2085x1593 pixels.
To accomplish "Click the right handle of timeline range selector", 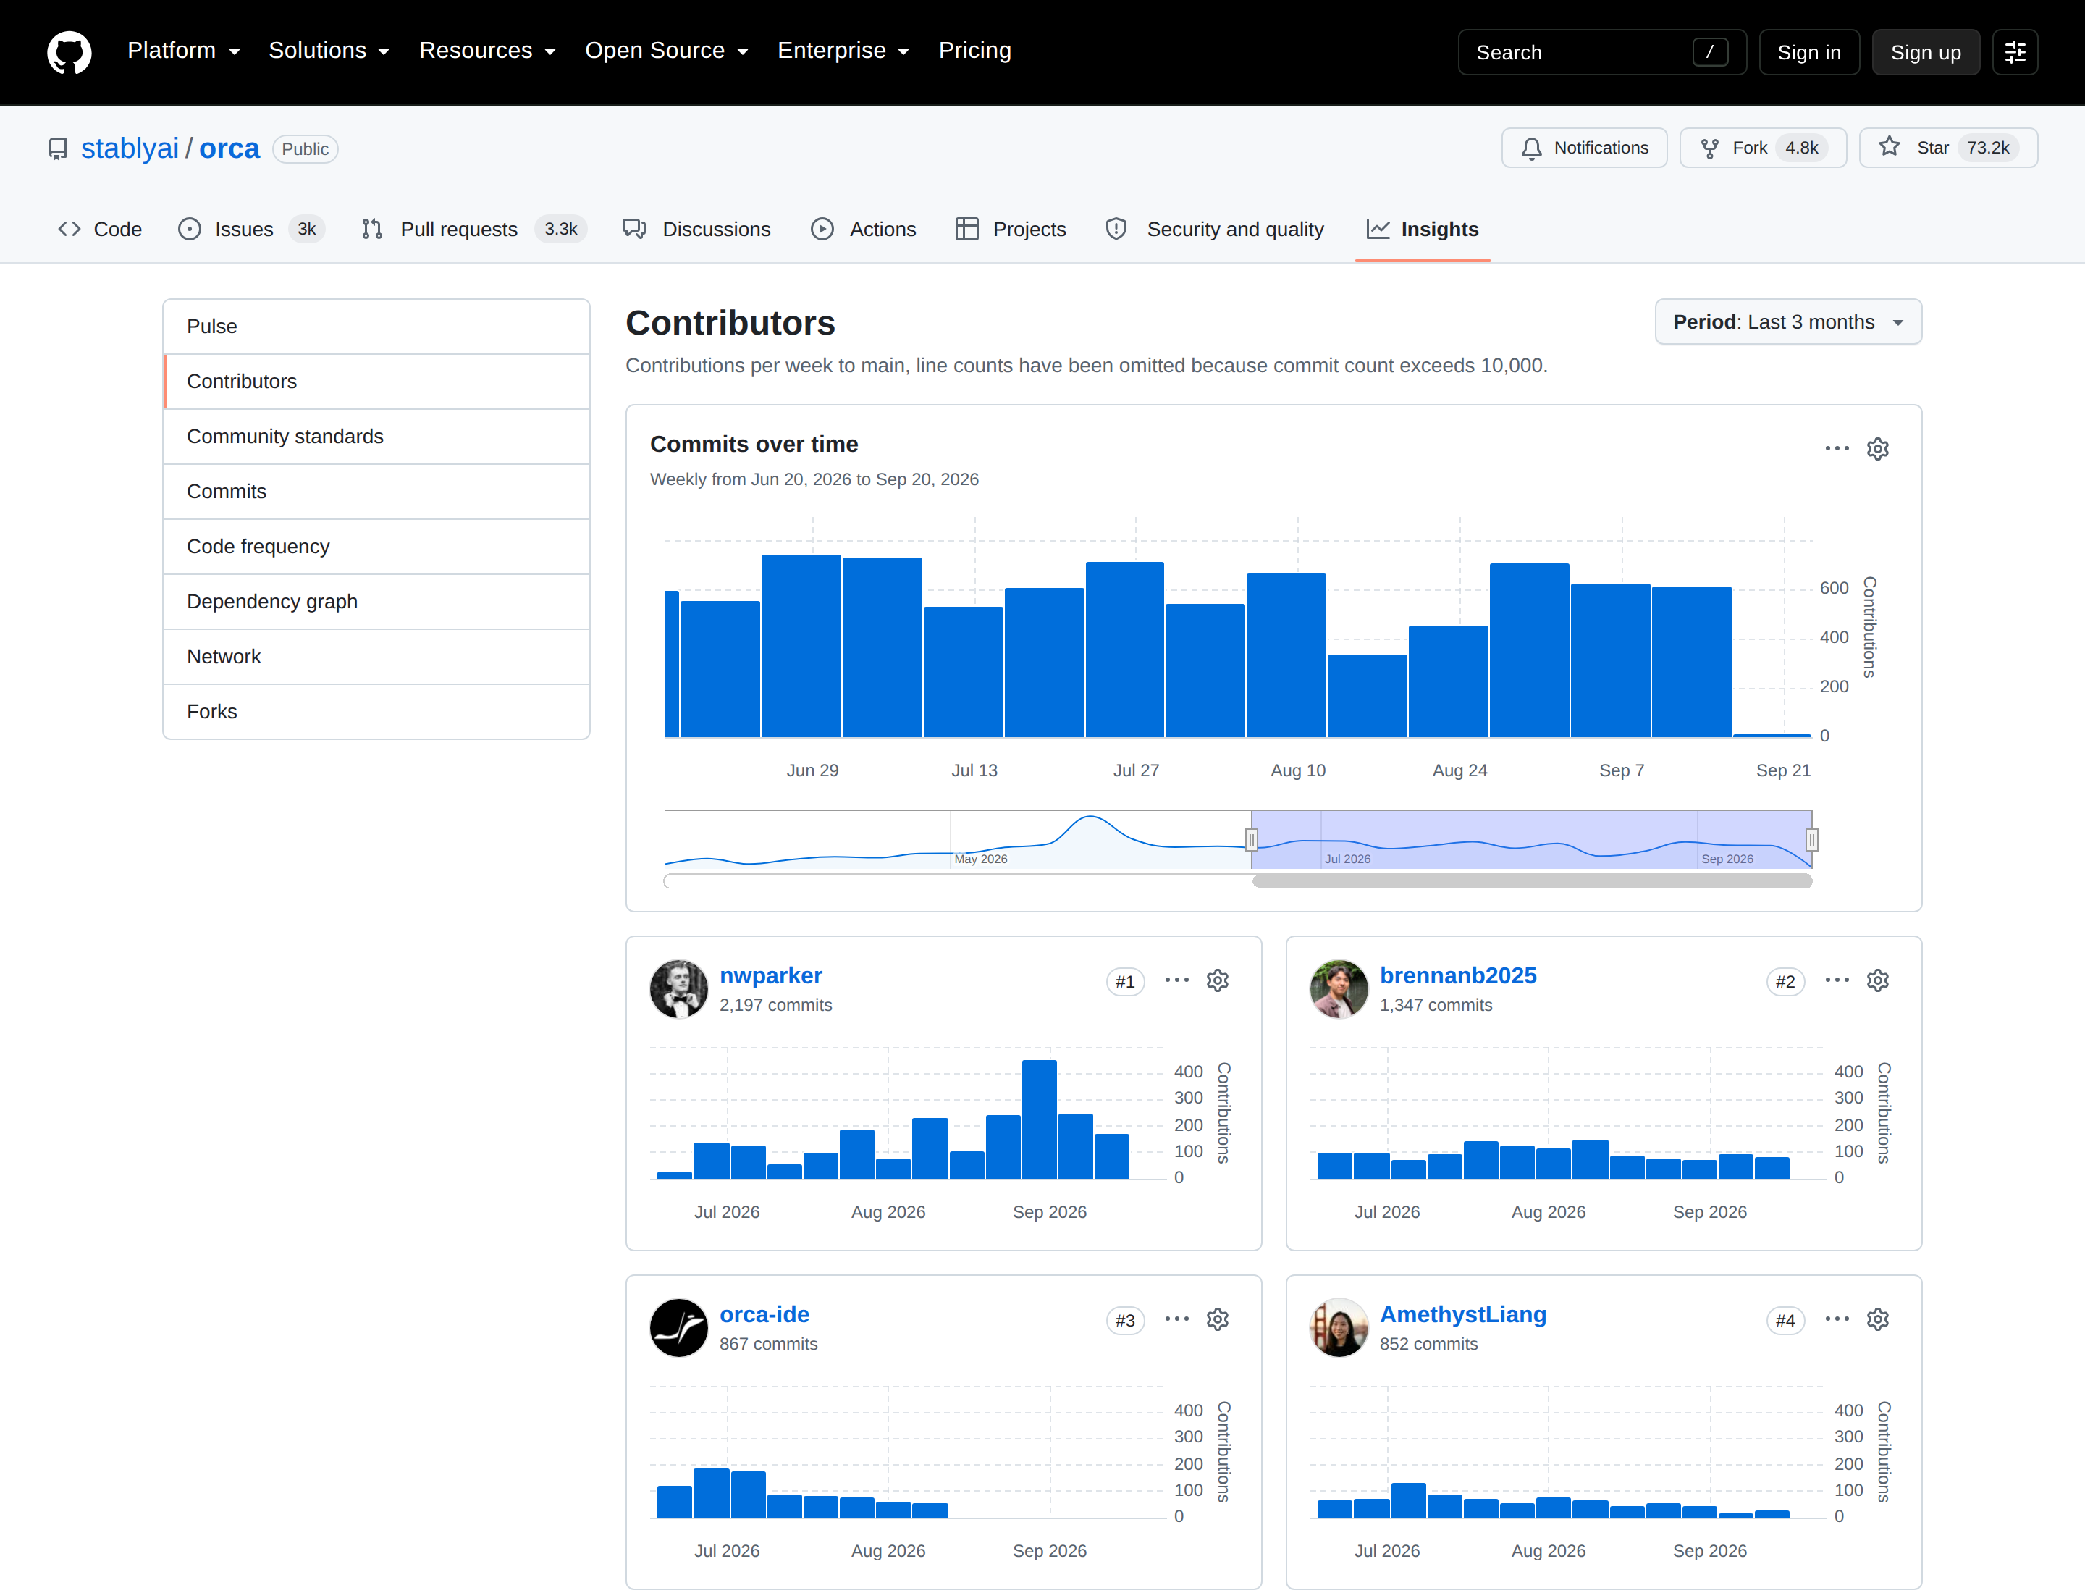I will (x=1811, y=839).
